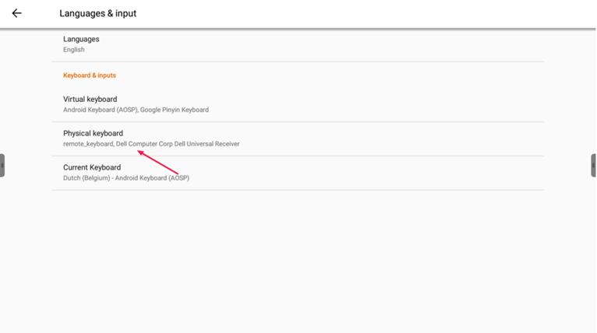This screenshot has height=333, width=597.
Task: Click the Languages & input title
Action: [97, 13]
